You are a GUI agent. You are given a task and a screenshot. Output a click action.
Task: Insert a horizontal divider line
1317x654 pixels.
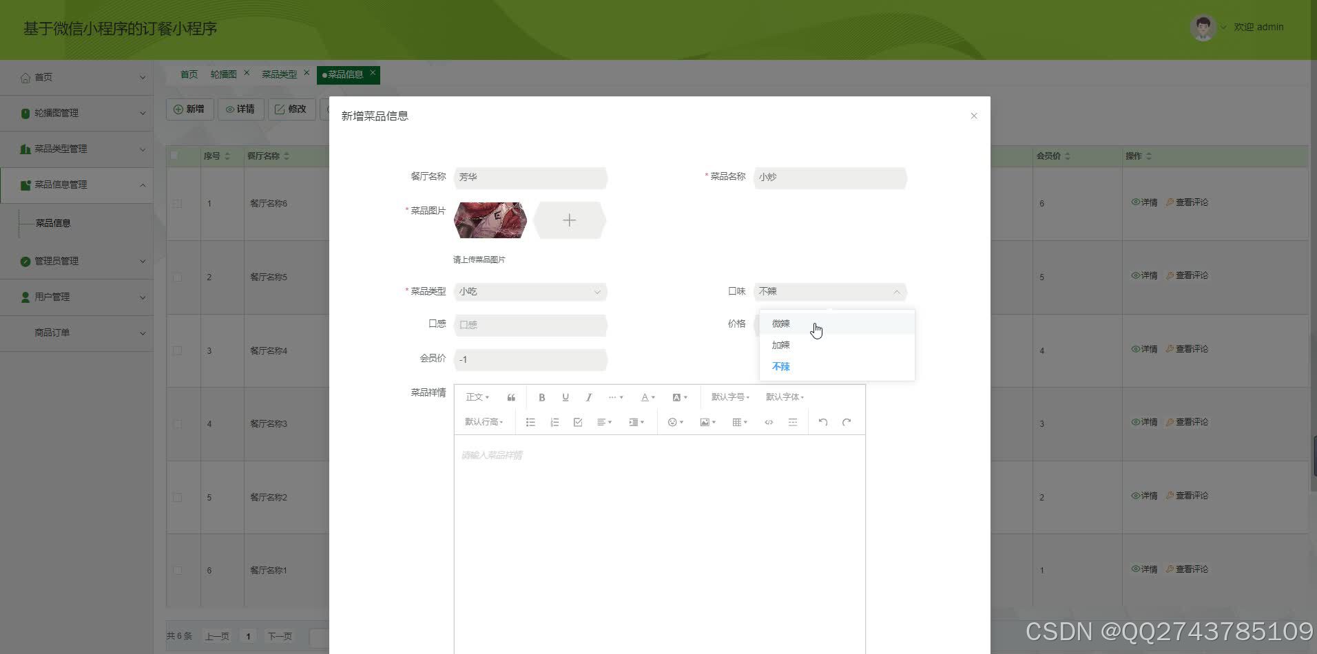point(793,422)
